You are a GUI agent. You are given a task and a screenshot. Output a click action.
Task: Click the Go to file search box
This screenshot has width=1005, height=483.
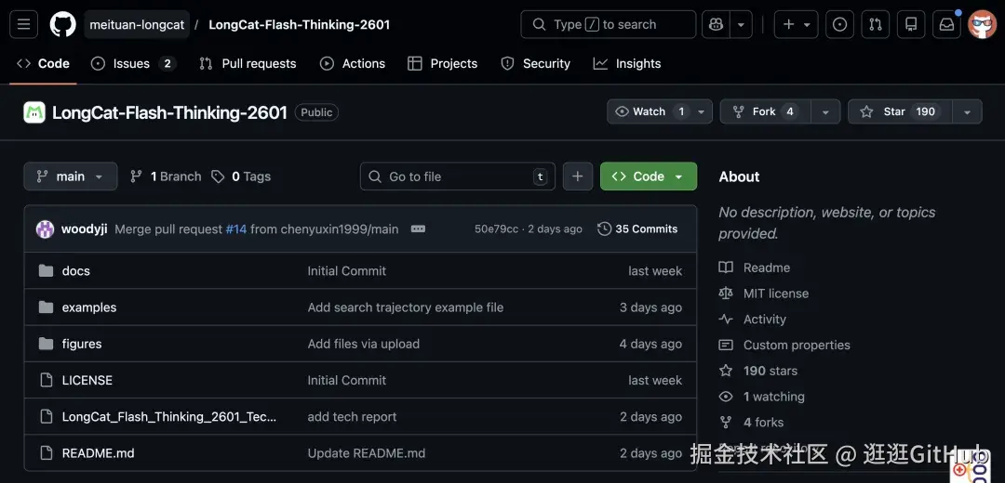point(458,176)
